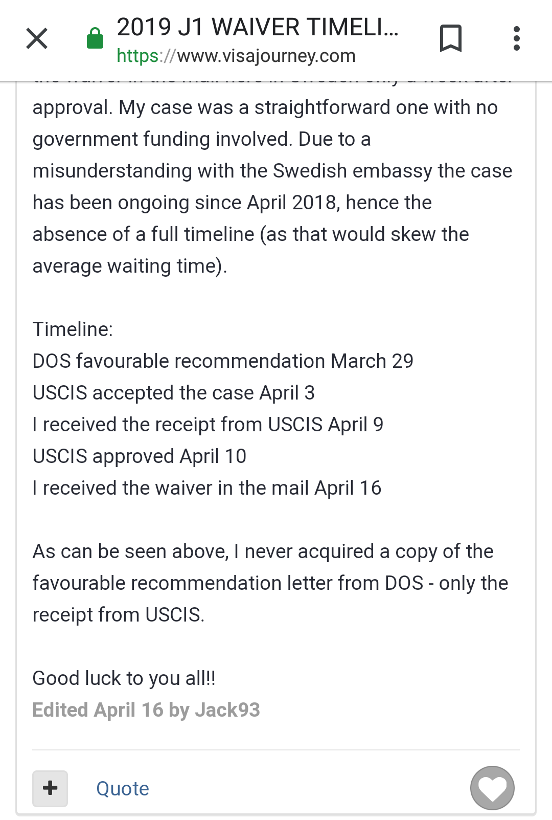552x820 pixels.
Task: Tap the 'As can be seen above' paragraph
Action: [x=271, y=583]
